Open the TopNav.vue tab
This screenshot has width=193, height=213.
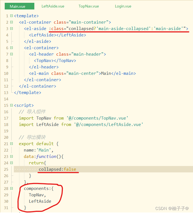(89, 6)
